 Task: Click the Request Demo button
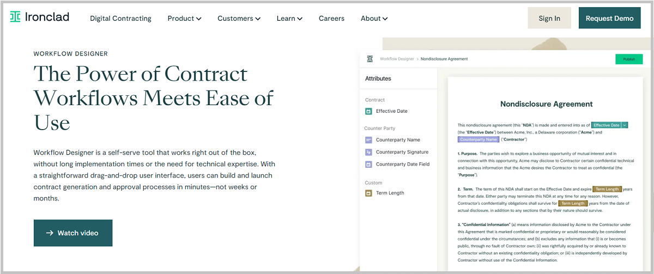(609, 18)
